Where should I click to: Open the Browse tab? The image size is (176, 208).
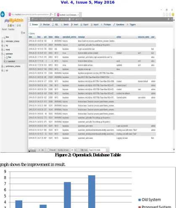34,24
